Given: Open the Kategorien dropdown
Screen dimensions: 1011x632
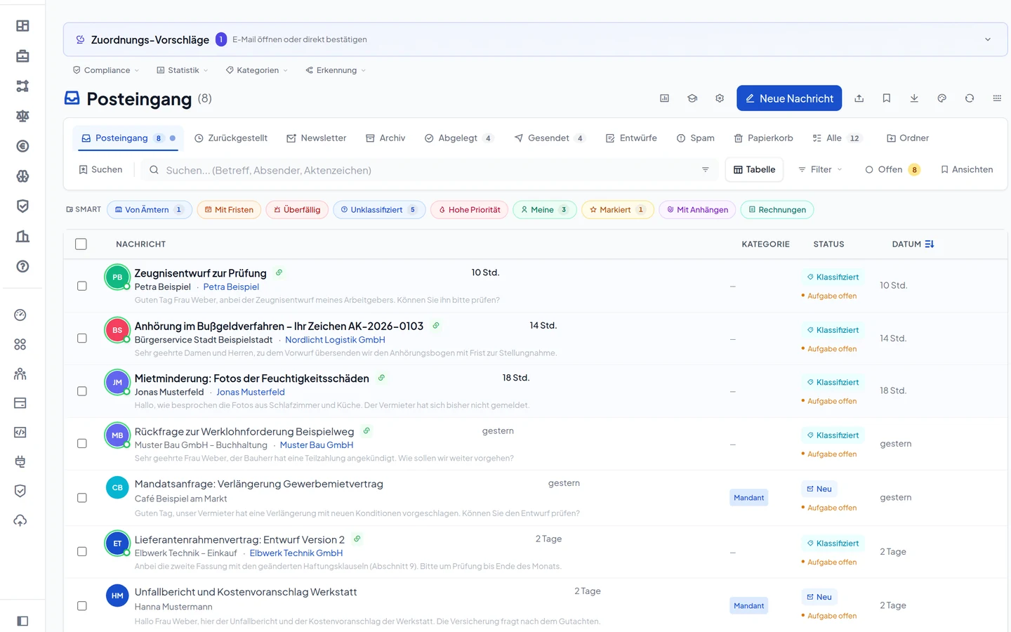Looking at the screenshot, I should pyautogui.click(x=257, y=70).
